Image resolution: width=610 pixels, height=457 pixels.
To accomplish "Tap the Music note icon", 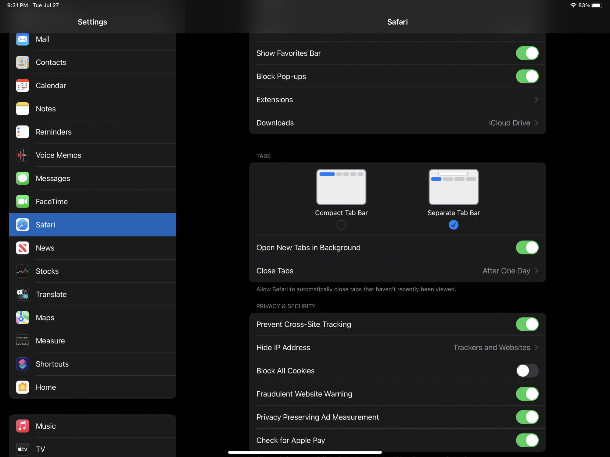I will [x=22, y=426].
